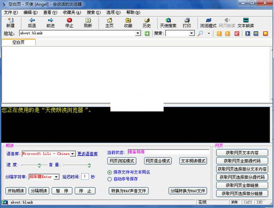Image resolution: width=274 pixels, height=208 pixels.
Task: Click the 刷新 (Refresh) toolbar icon
Action: coord(88,23)
